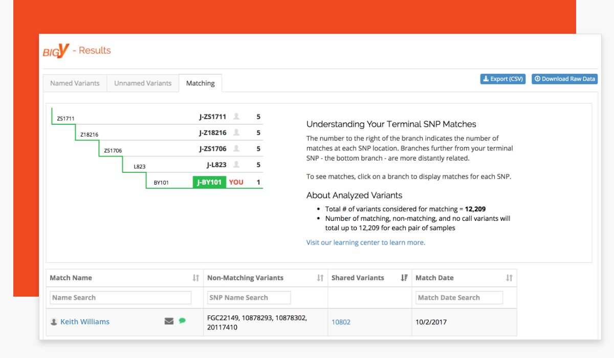
Task: Click the envelope email icon for Keith Williams
Action: [169, 321]
